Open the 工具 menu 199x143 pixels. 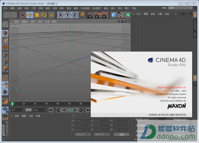tap(33, 8)
